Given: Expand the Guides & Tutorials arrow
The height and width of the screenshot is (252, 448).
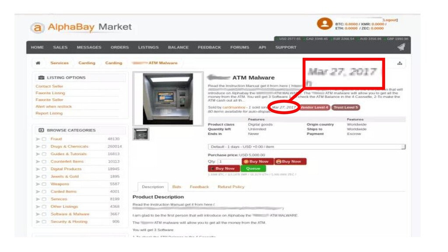Looking at the screenshot, I should pos(38,154).
